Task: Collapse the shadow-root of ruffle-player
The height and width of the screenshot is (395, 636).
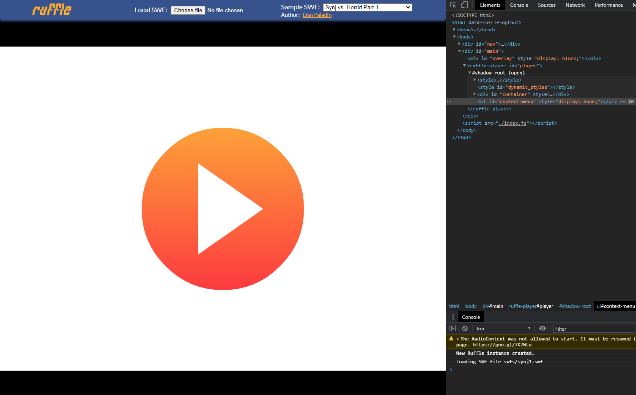Action: [x=469, y=72]
